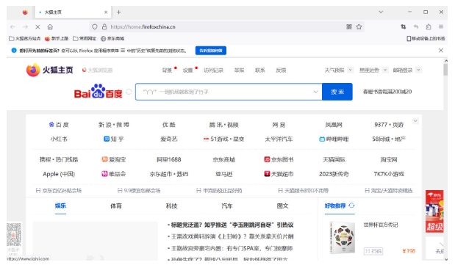Open a new tab with plus button
This screenshot has height=265, width=455.
[118, 12]
